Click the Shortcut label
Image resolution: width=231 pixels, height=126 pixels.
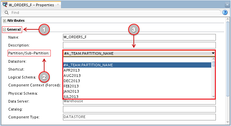16,69
